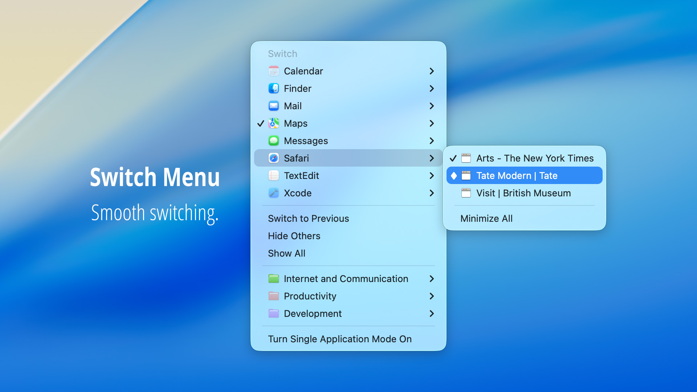Select the Xcode label in Switch menu
The width and height of the screenshot is (697, 392).
pyautogui.click(x=298, y=193)
